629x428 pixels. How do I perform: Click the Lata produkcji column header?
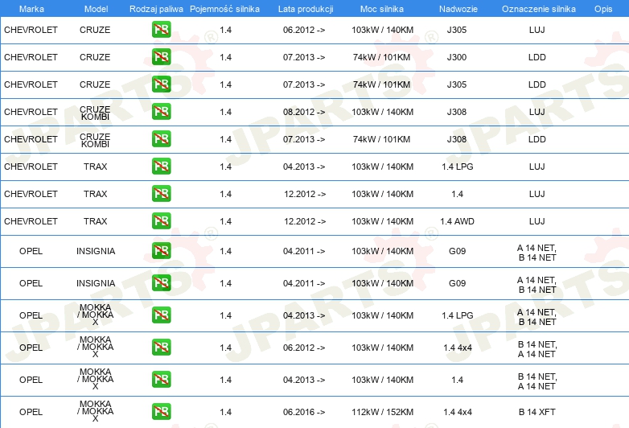[304, 8]
